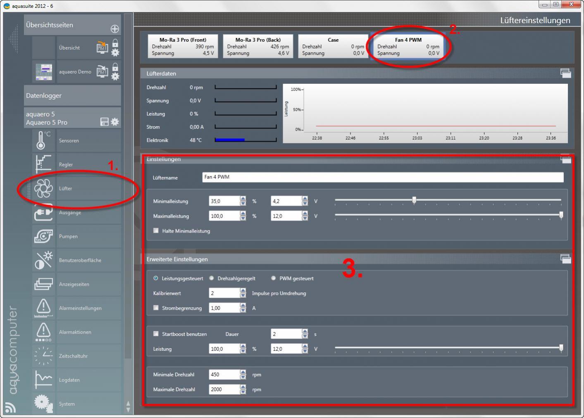Click the lock icon for aquaero Demo
Viewport: 584px width, 418px height.
pos(115,67)
